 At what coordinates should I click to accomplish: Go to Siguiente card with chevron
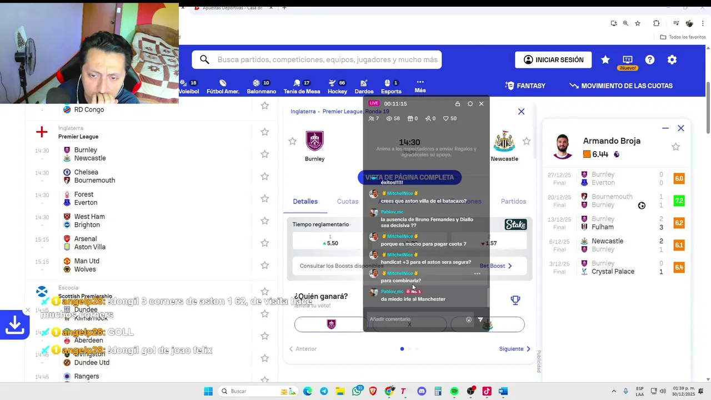[x=515, y=349]
